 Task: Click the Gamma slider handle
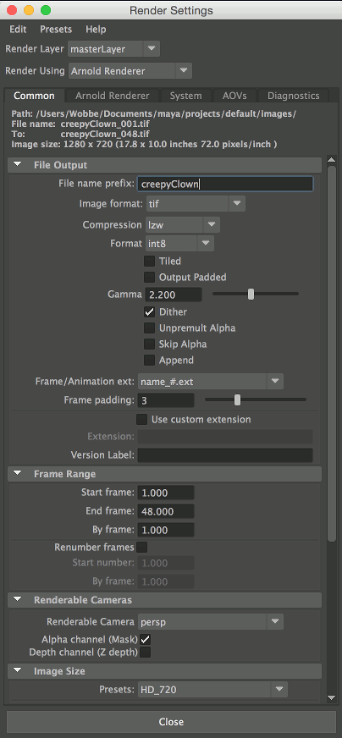[x=251, y=295]
